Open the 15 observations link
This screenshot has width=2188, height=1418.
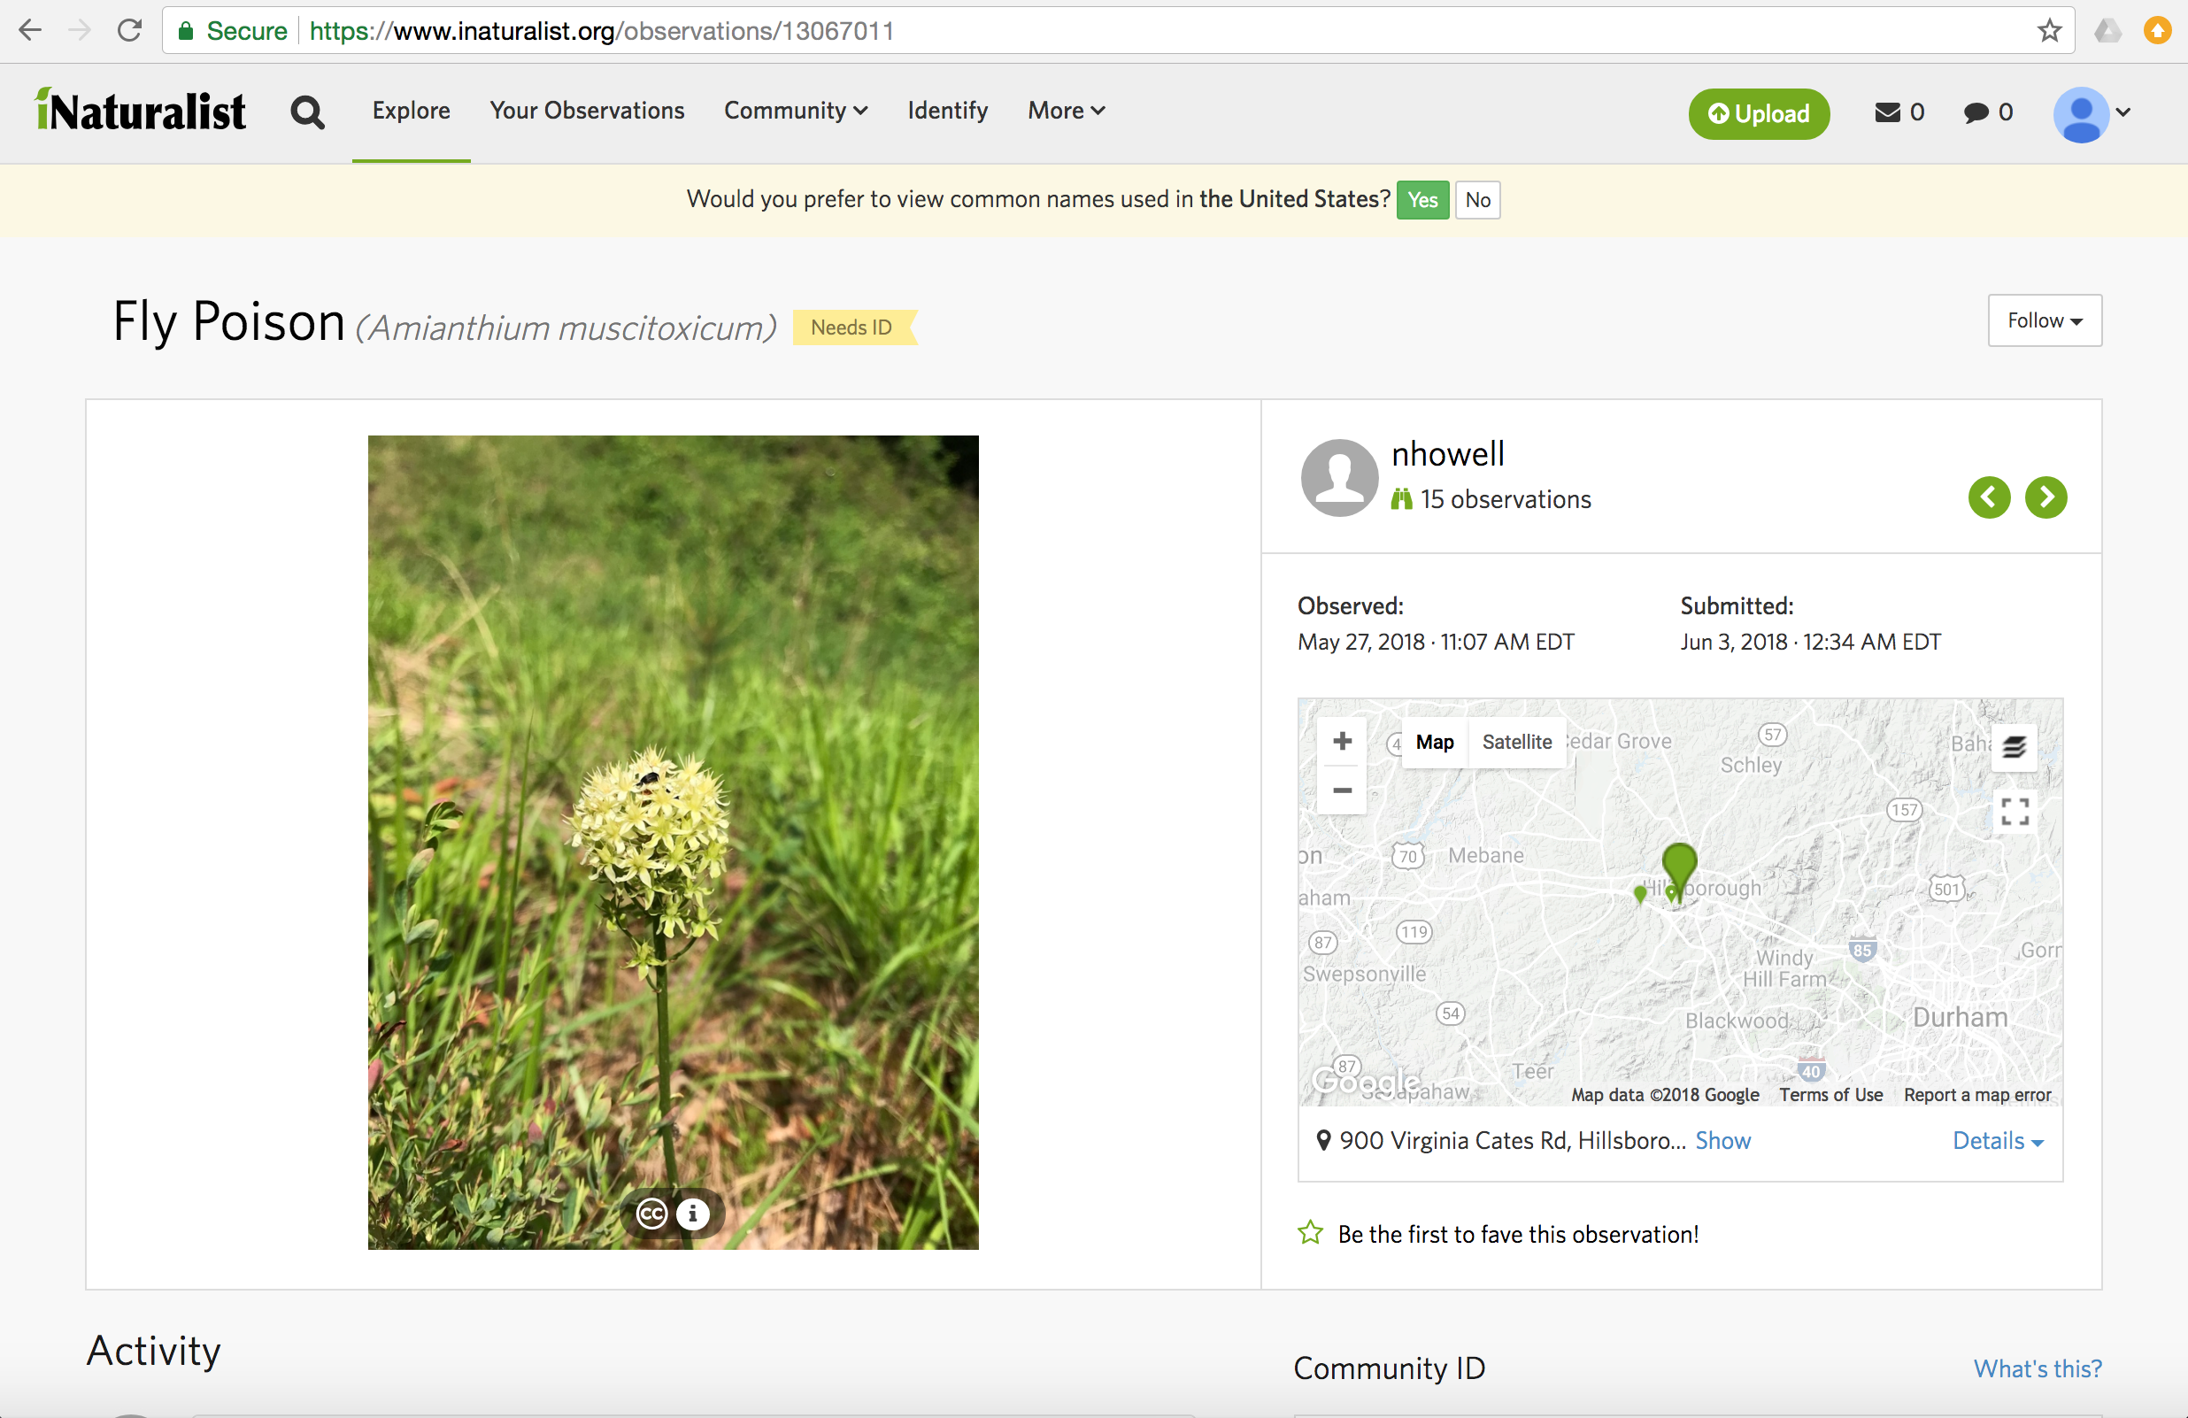[1505, 499]
